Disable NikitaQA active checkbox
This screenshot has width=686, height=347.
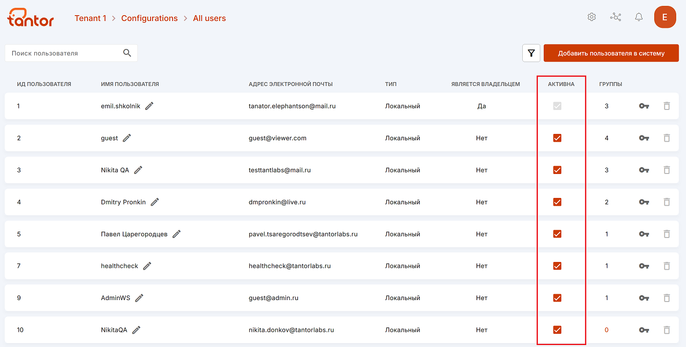click(557, 330)
